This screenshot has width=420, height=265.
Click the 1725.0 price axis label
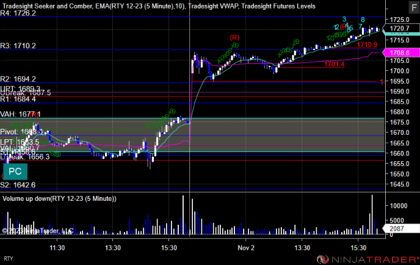point(399,20)
